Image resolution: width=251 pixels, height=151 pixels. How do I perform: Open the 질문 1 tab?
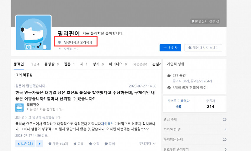69,64
